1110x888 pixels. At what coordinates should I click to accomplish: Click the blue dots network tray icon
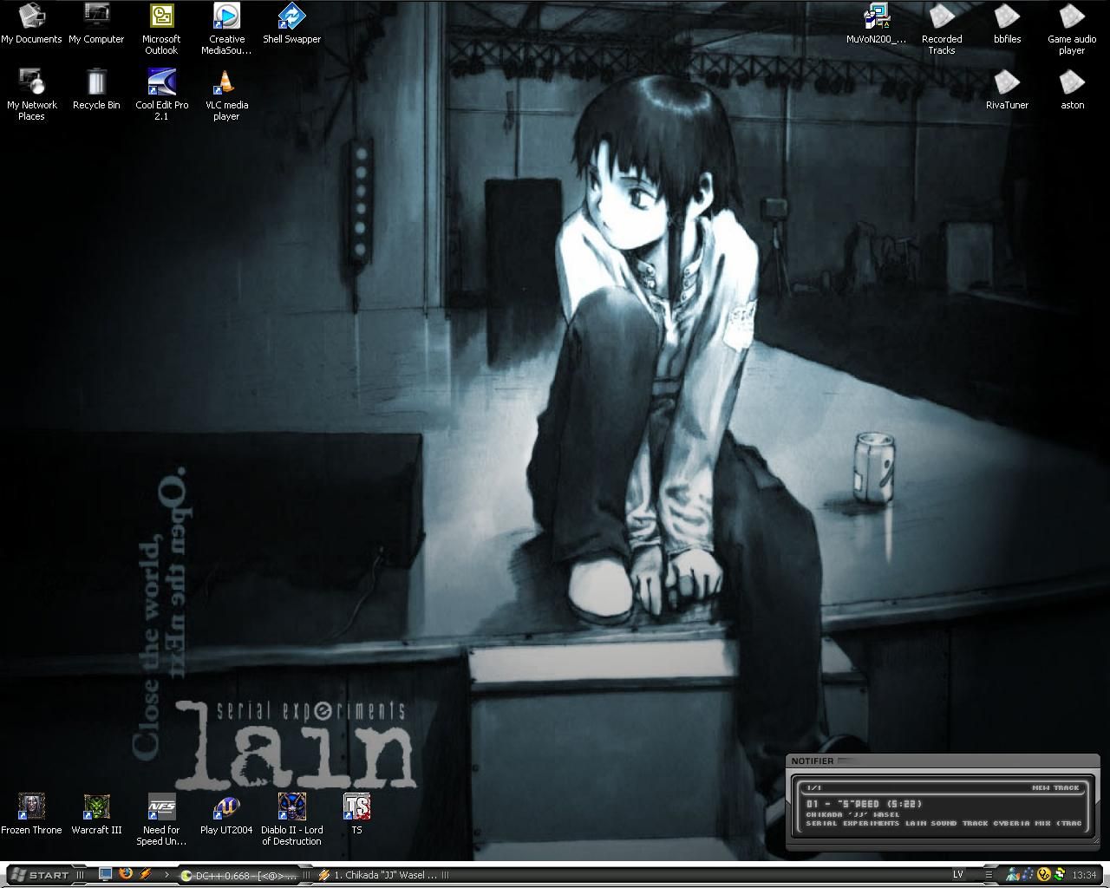(1028, 874)
